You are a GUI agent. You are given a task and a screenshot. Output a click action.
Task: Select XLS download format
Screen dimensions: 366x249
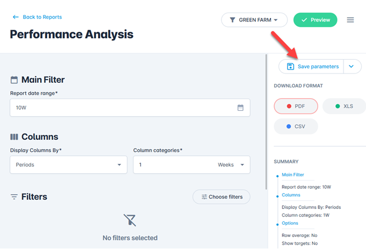[344, 106]
